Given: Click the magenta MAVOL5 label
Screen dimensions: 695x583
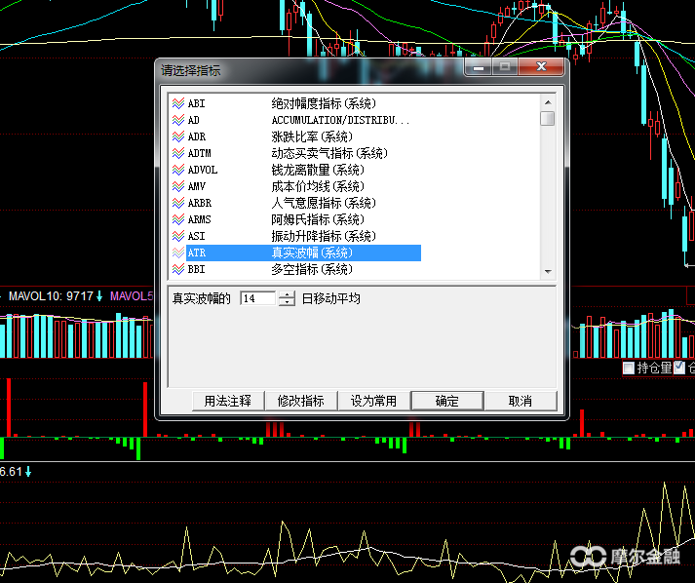Looking at the screenshot, I should pos(132,296).
